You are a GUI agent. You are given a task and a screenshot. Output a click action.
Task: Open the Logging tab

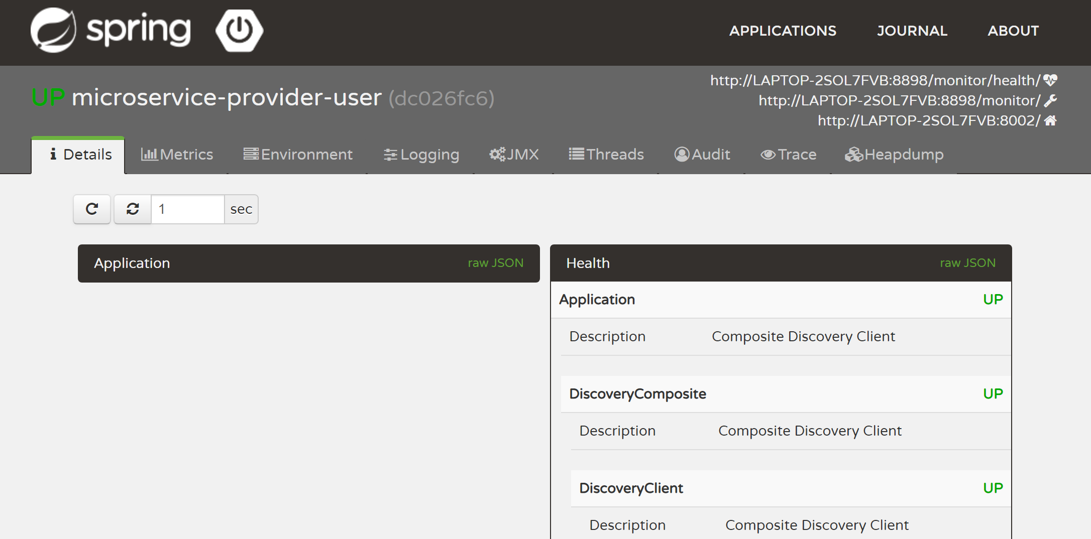[x=421, y=155]
